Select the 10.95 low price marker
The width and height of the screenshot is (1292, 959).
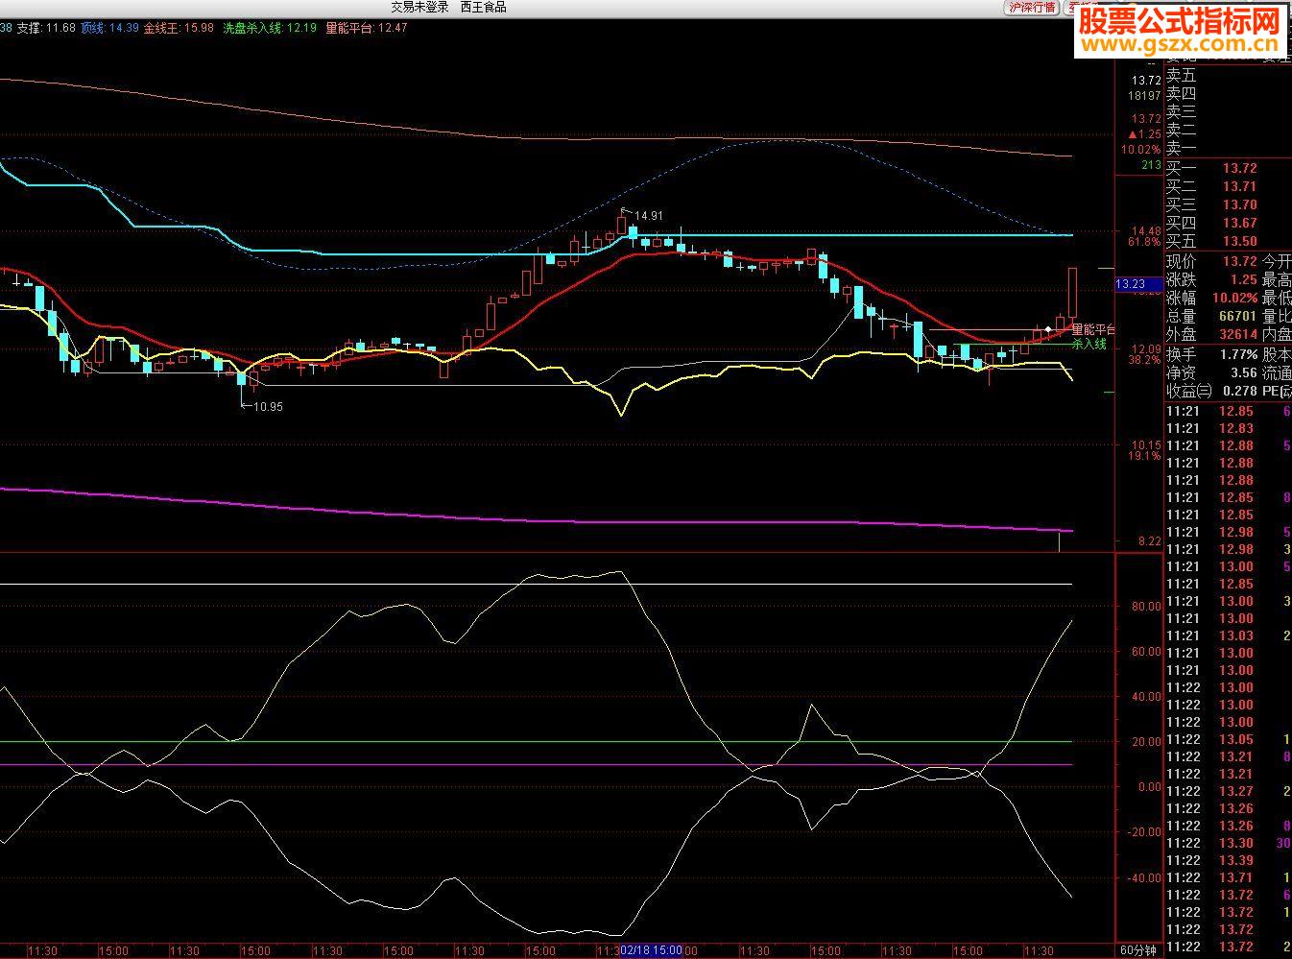pyautogui.click(x=268, y=406)
